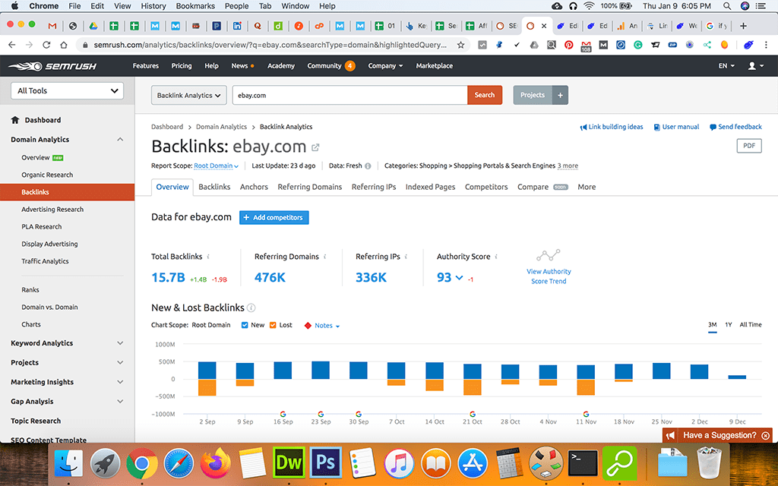Select the 1Y chart range
Image resolution: width=778 pixels, height=486 pixels.
coord(729,325)
